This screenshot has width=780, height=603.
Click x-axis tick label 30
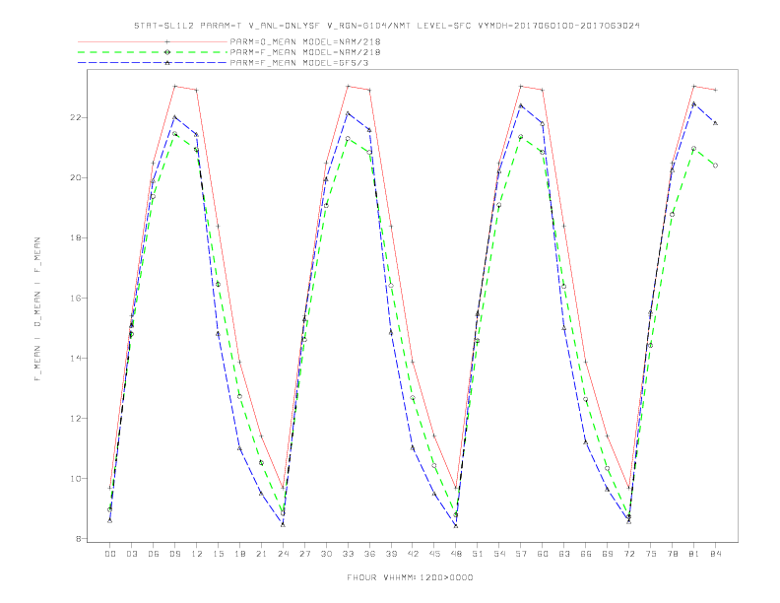(326, 554)
